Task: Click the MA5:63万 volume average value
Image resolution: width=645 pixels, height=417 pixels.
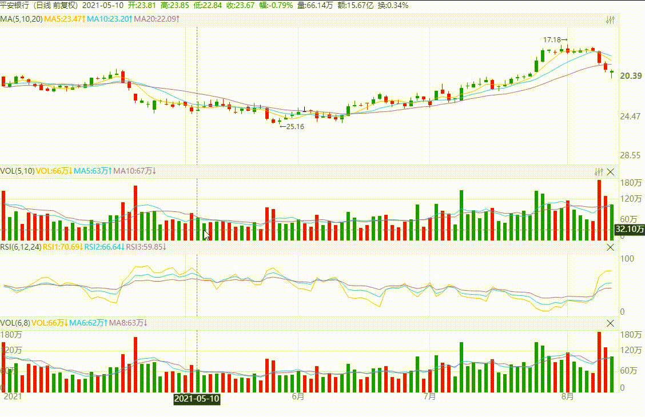Action: coord(93,171)
